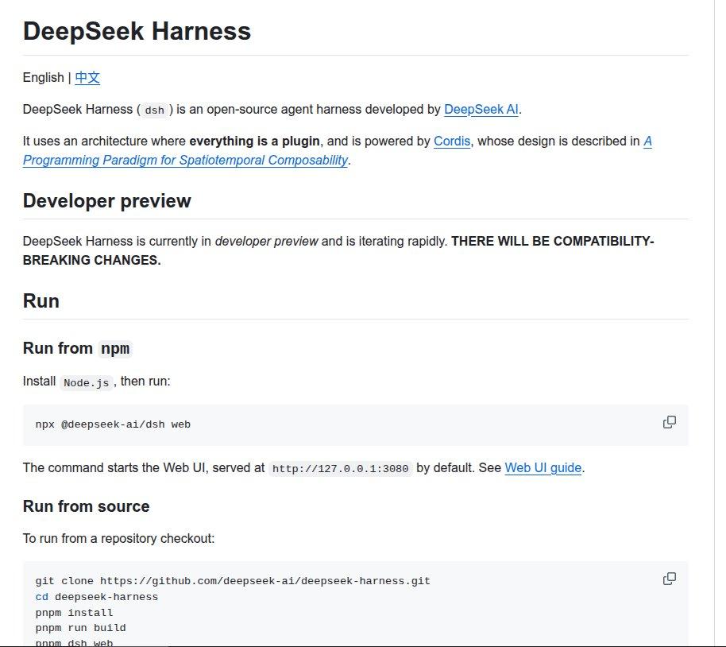Screen dimensions: 726x647
Task: Click the English language label
Action: click(x=44, y=77)
